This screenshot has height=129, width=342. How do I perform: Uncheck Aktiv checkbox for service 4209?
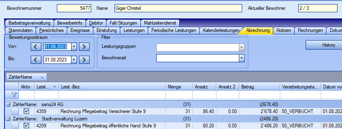pyautogui.click(x=26, y=126)
